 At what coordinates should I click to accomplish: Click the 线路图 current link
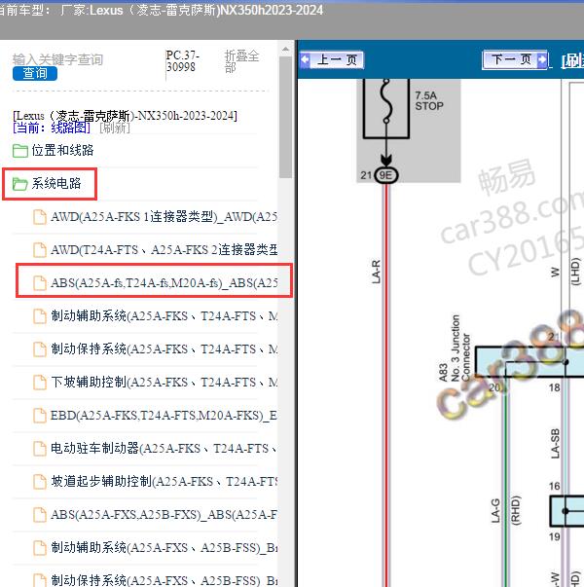(x=70, y=128)
